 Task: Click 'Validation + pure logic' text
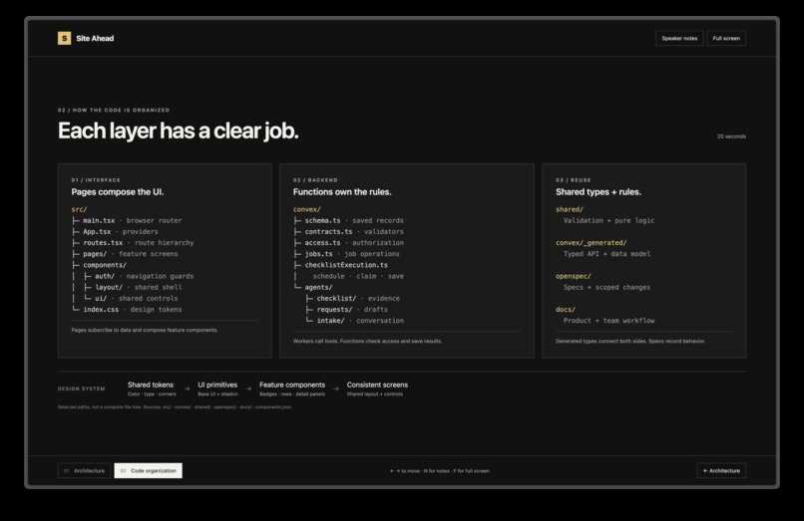pos(608,220)
